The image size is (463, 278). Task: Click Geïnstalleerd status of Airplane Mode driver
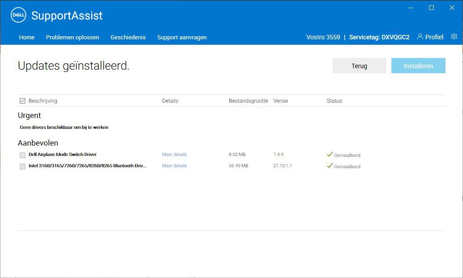343,155
